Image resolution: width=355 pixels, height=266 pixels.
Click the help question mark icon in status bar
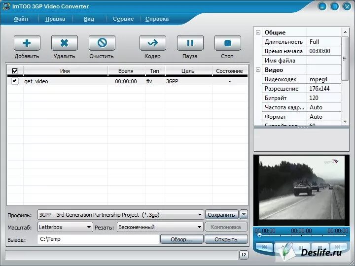(244, 255)
